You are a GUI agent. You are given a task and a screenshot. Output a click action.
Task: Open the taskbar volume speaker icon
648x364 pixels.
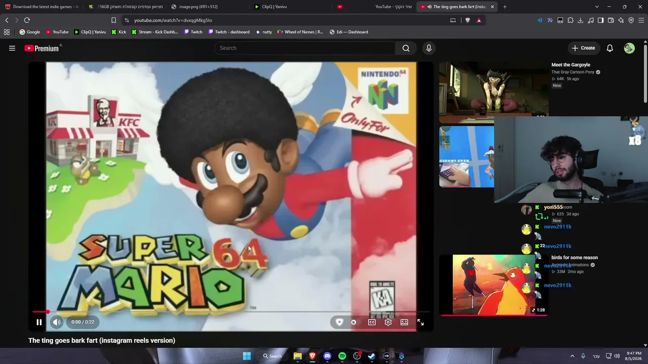point(617,356)
